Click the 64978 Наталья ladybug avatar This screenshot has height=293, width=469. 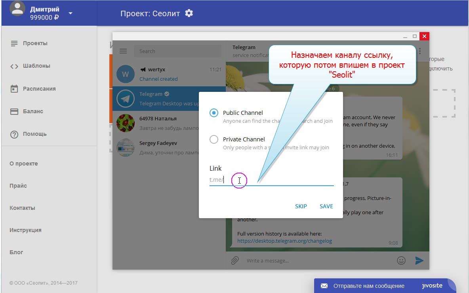click(x=125, y=123)
